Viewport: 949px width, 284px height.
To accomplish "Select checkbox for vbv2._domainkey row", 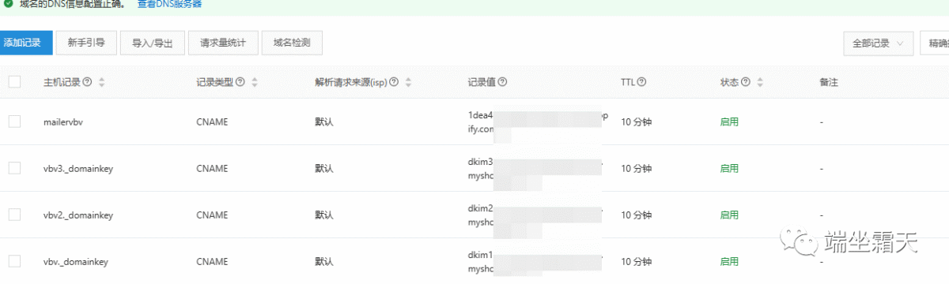I will 14,215.
